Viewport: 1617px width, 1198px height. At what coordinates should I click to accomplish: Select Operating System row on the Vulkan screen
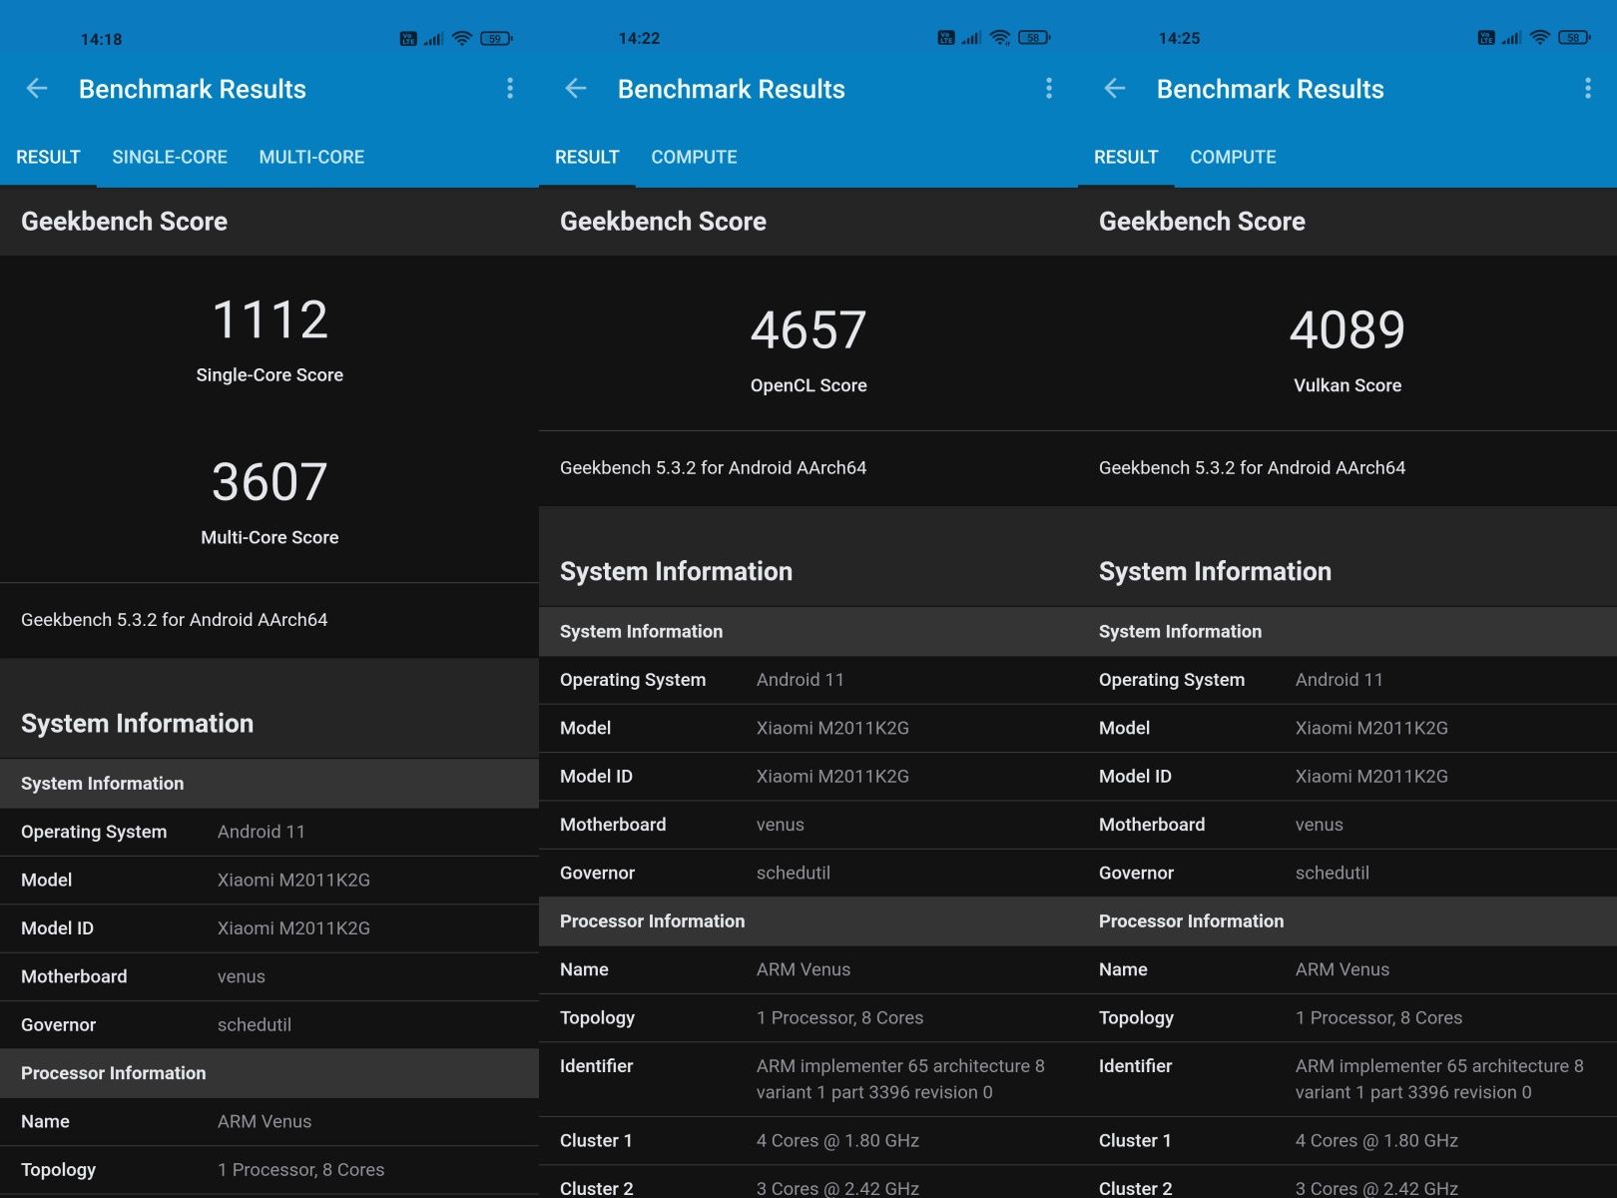click(x=1347, y=680)
